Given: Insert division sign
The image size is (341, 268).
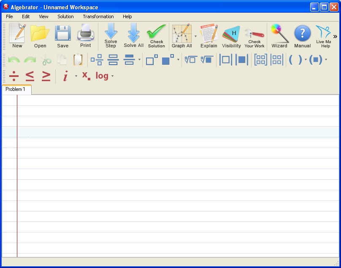Looking at the screenshot, I should [14, 76].
